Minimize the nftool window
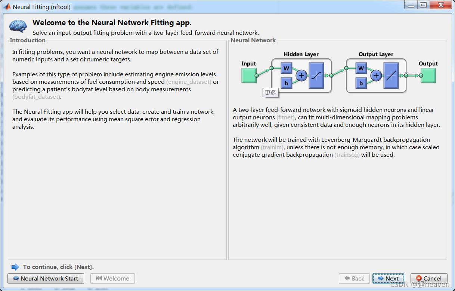This screenshot has height=291, width=455. [411, 5]
